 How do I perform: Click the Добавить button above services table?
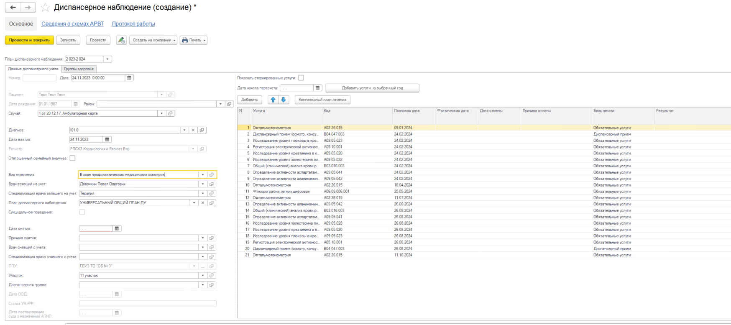(250, 100)
